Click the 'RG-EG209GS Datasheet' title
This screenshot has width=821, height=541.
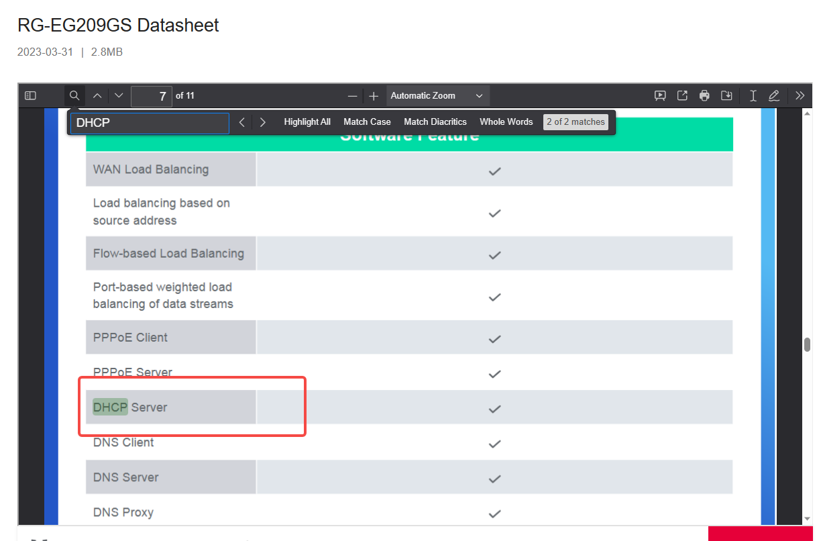tap(118, 26)
